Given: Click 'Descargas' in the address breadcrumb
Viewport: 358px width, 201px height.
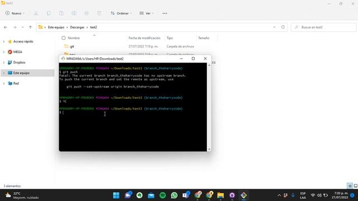Looking at the screenshot, I should point(77,27).
